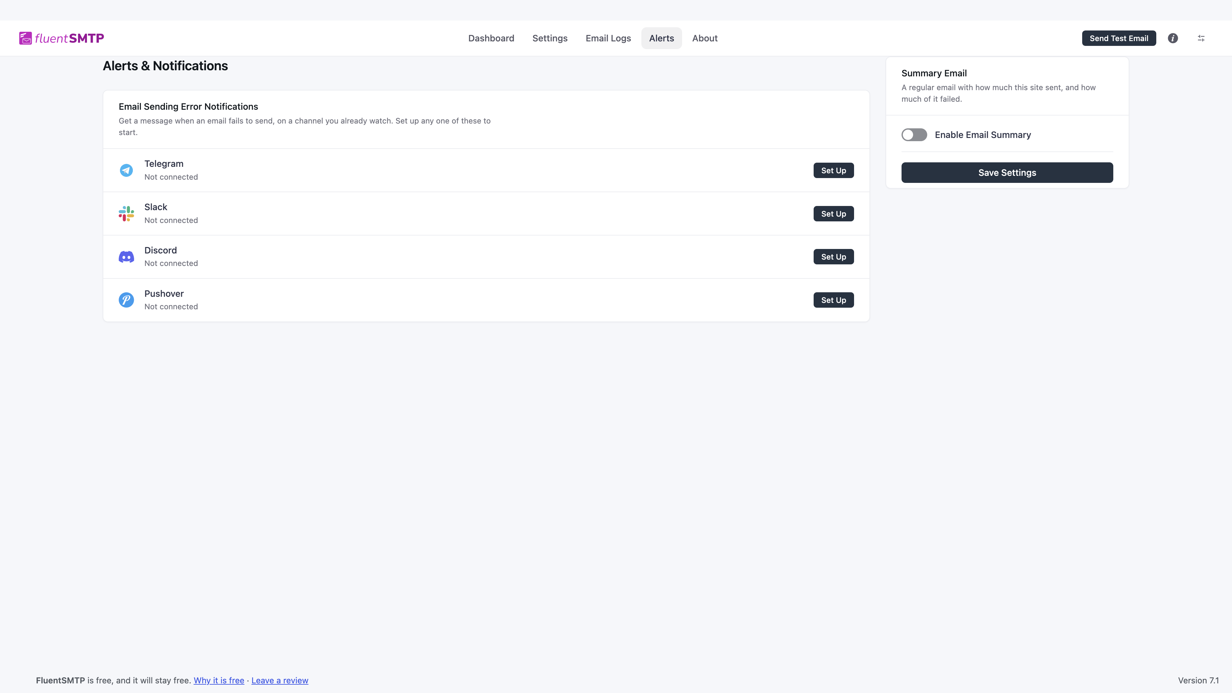Set up Pushover notifications
1232x693 pixels.
click(834, 300)
